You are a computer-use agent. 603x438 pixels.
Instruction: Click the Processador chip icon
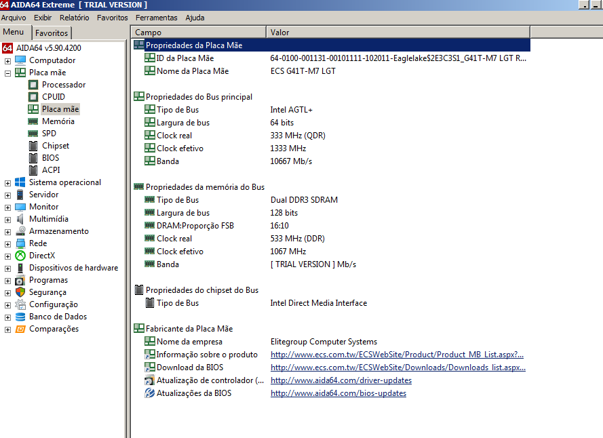pos(33,85)
